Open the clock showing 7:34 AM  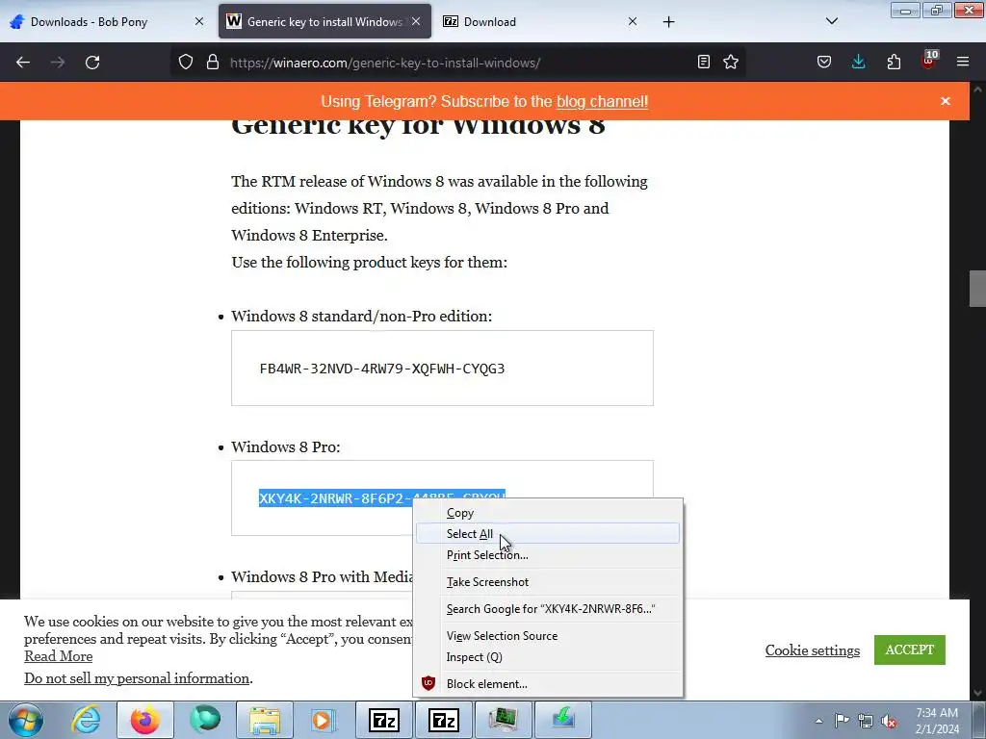pos(937,721)
